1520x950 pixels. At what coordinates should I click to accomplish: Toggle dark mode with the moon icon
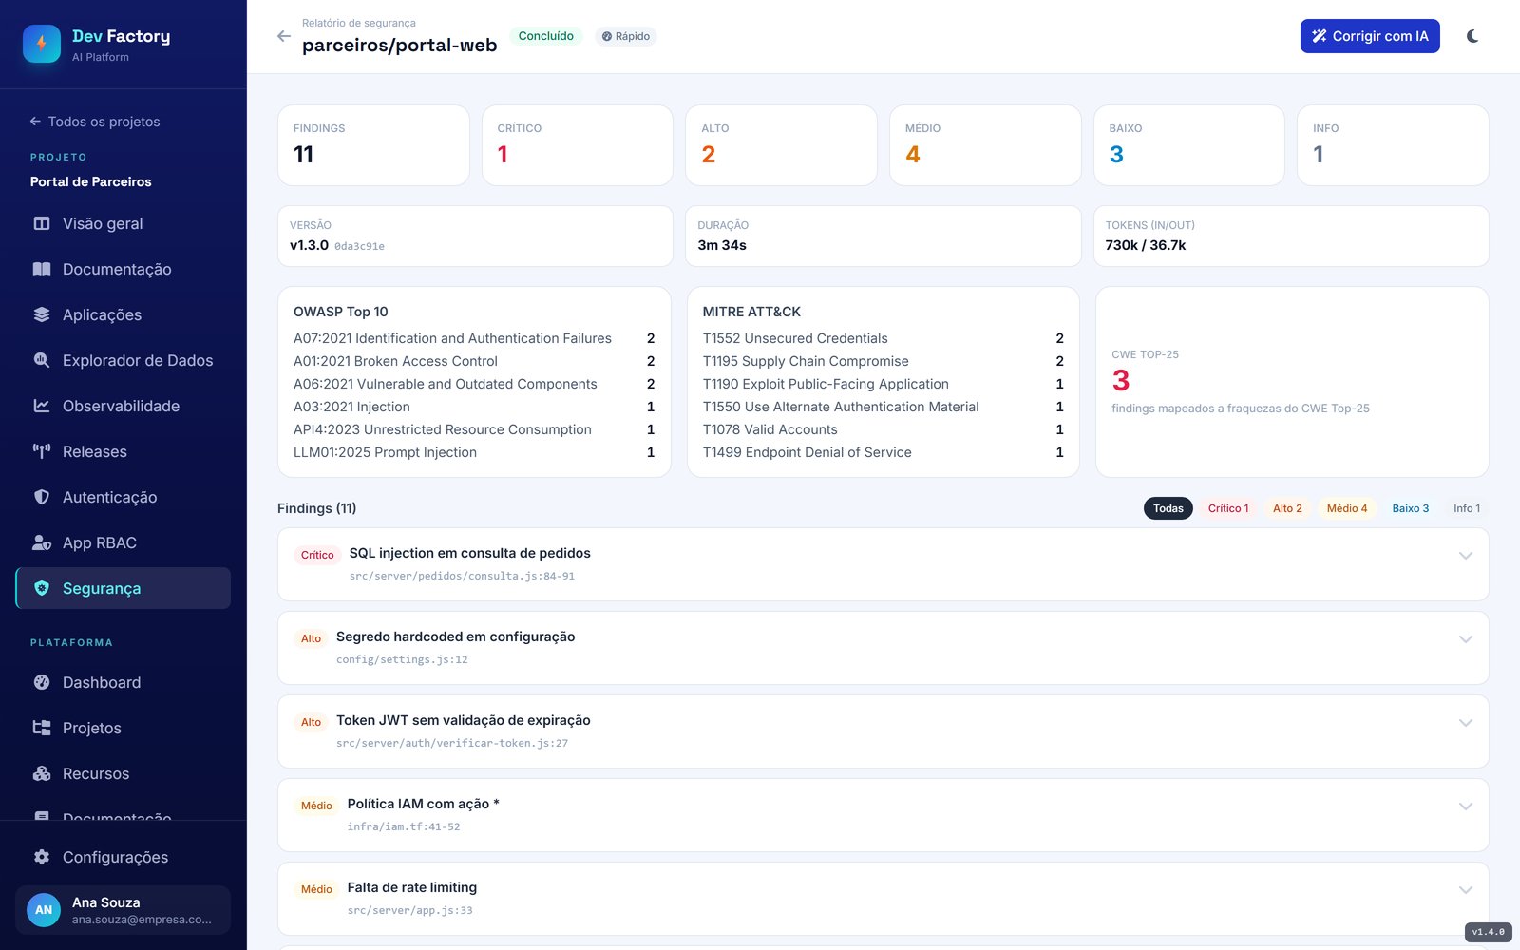[1472, 36]
